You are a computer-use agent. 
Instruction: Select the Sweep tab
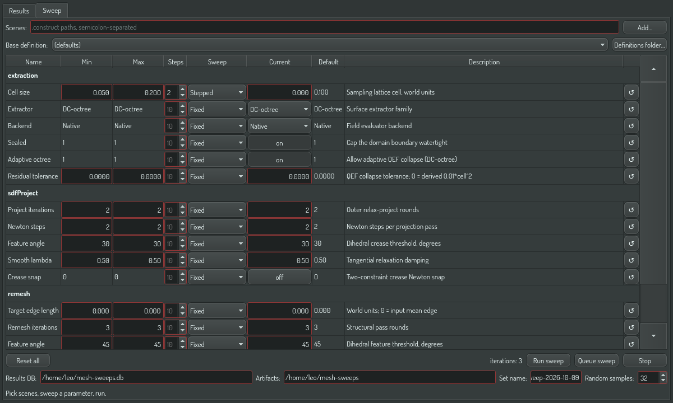(52, 10)
